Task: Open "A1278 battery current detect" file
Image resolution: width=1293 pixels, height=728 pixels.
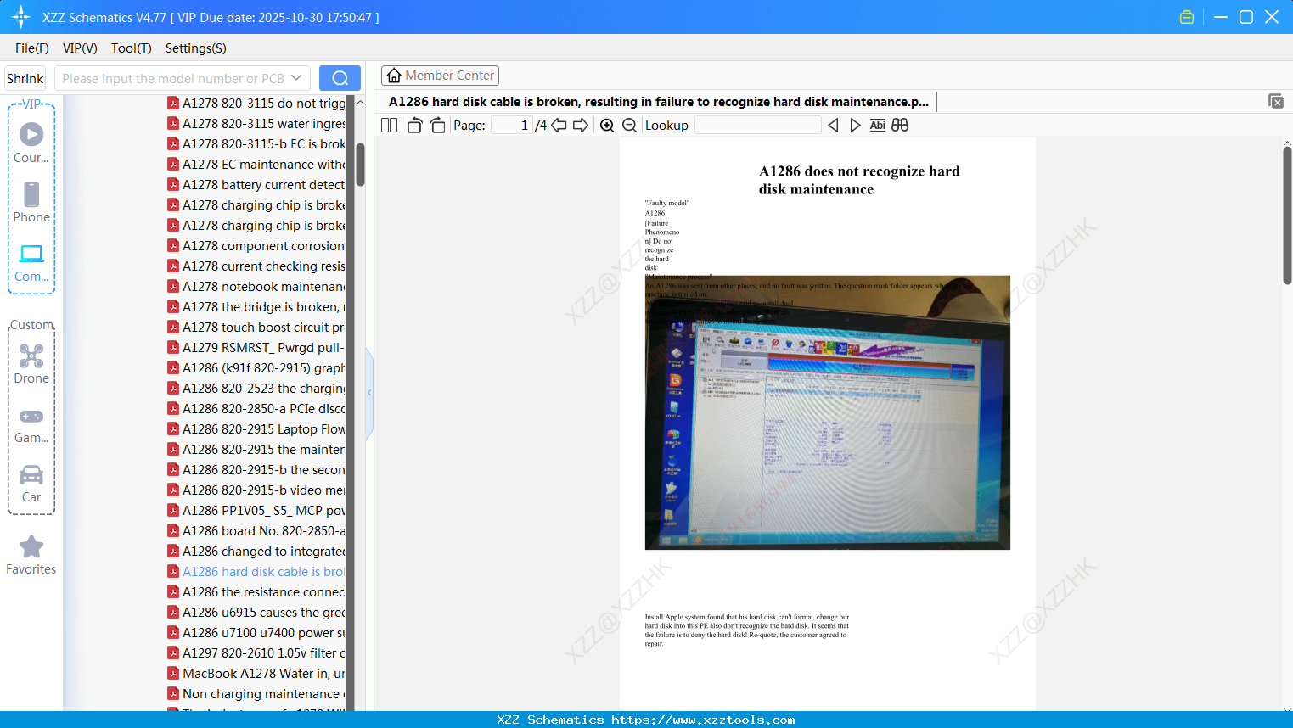Action: coord(256,185)
